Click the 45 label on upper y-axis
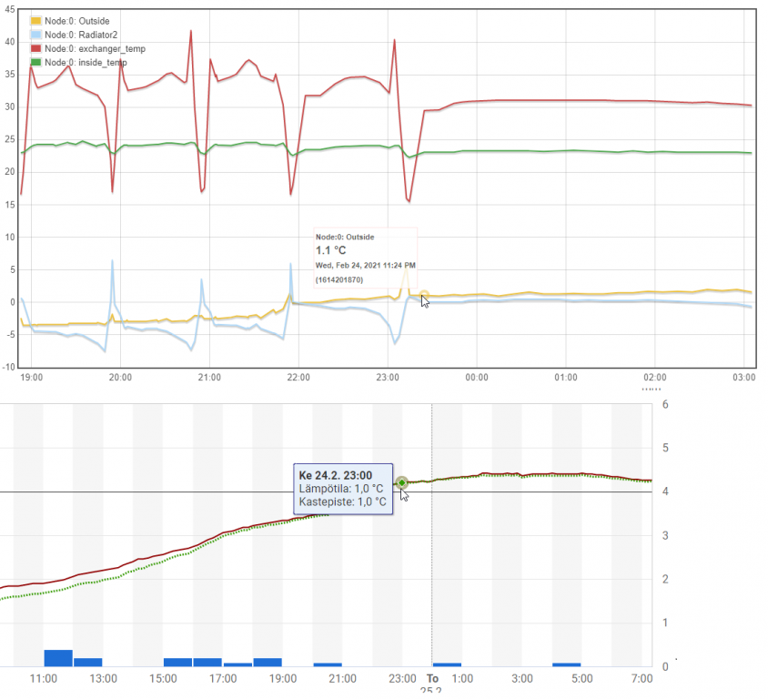 pos(9,9)
